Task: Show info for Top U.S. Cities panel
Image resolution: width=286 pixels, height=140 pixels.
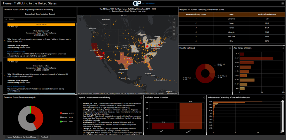Action: 141,98
